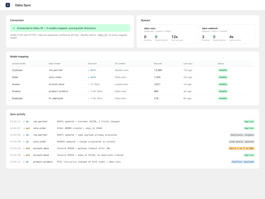Click the 'Retry 1 of 3 in 60s' badge
Image resolution: width=265 pixels, height=199 pixels.
241,148
